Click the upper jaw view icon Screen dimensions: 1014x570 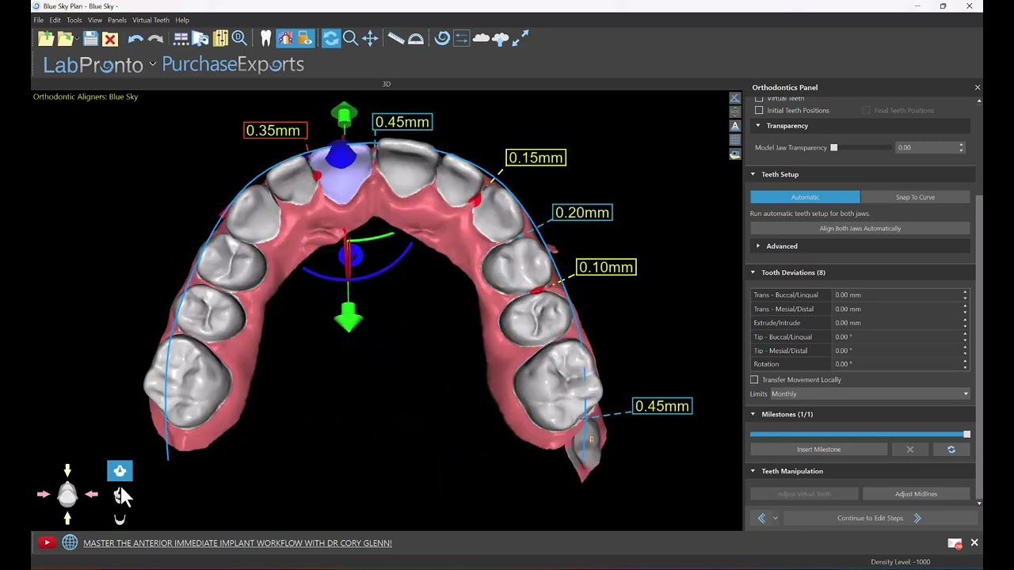tap(120, 471)
